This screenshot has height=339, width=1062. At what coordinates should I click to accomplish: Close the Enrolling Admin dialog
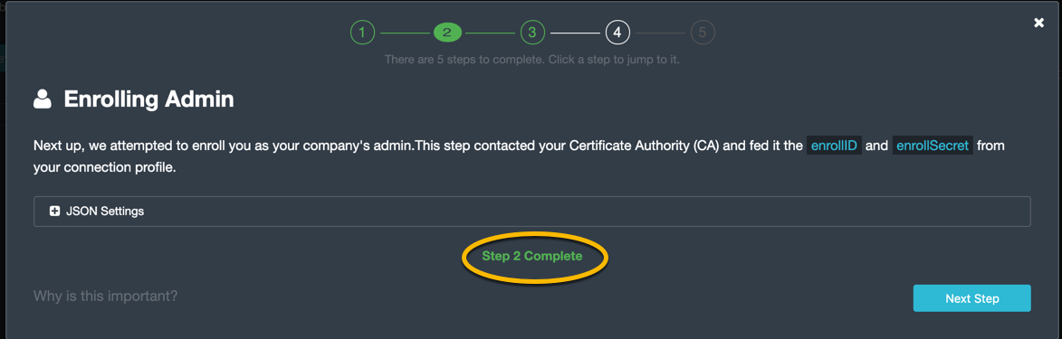point(1039,23)
